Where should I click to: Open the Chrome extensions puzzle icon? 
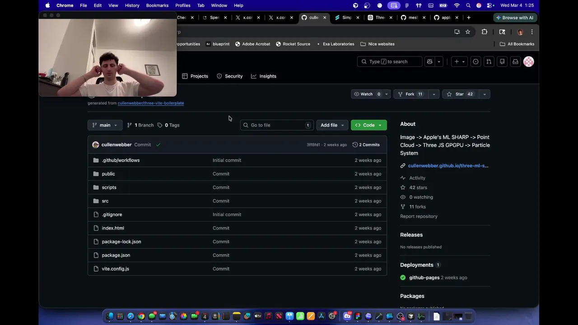[x=485, y=32]
